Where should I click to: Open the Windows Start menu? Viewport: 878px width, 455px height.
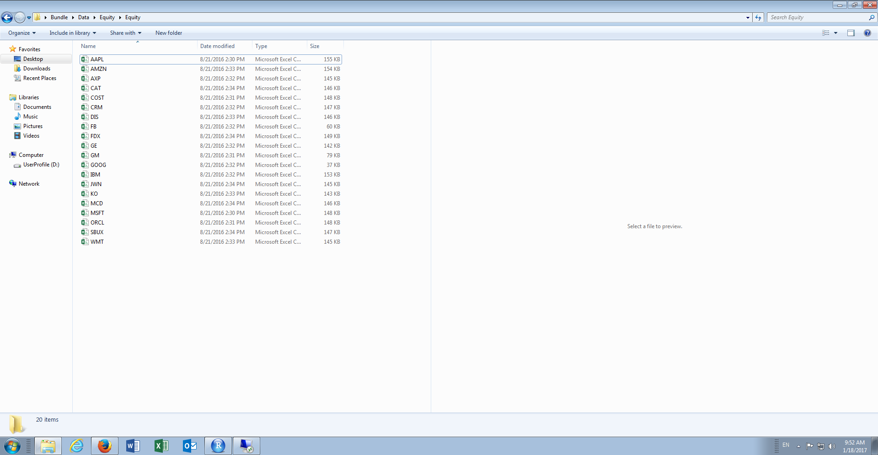coord(12,446)
